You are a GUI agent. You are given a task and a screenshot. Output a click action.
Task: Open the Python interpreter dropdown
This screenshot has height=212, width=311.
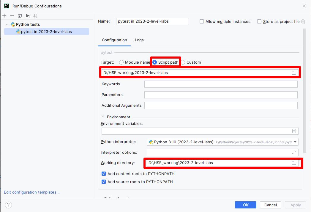pyautogui.click(x=295, y=142)
